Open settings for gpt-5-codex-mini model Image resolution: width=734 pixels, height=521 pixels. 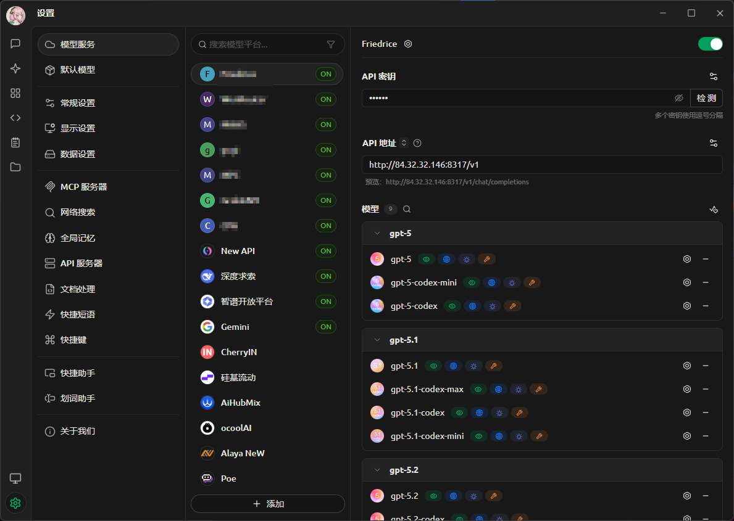(x=686, y=282)
